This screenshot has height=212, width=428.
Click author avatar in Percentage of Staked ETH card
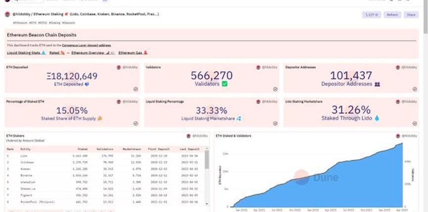119,102
